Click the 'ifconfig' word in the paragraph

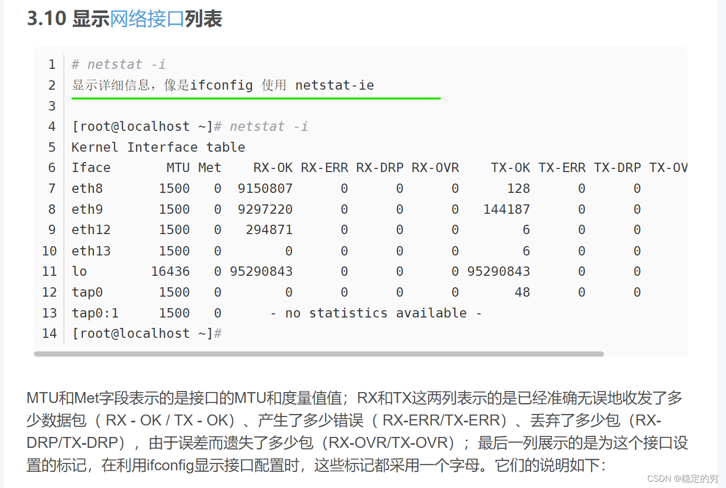(170, 465)
